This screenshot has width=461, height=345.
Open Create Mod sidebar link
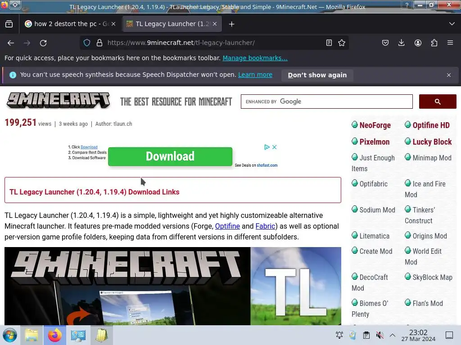[376, 252]
